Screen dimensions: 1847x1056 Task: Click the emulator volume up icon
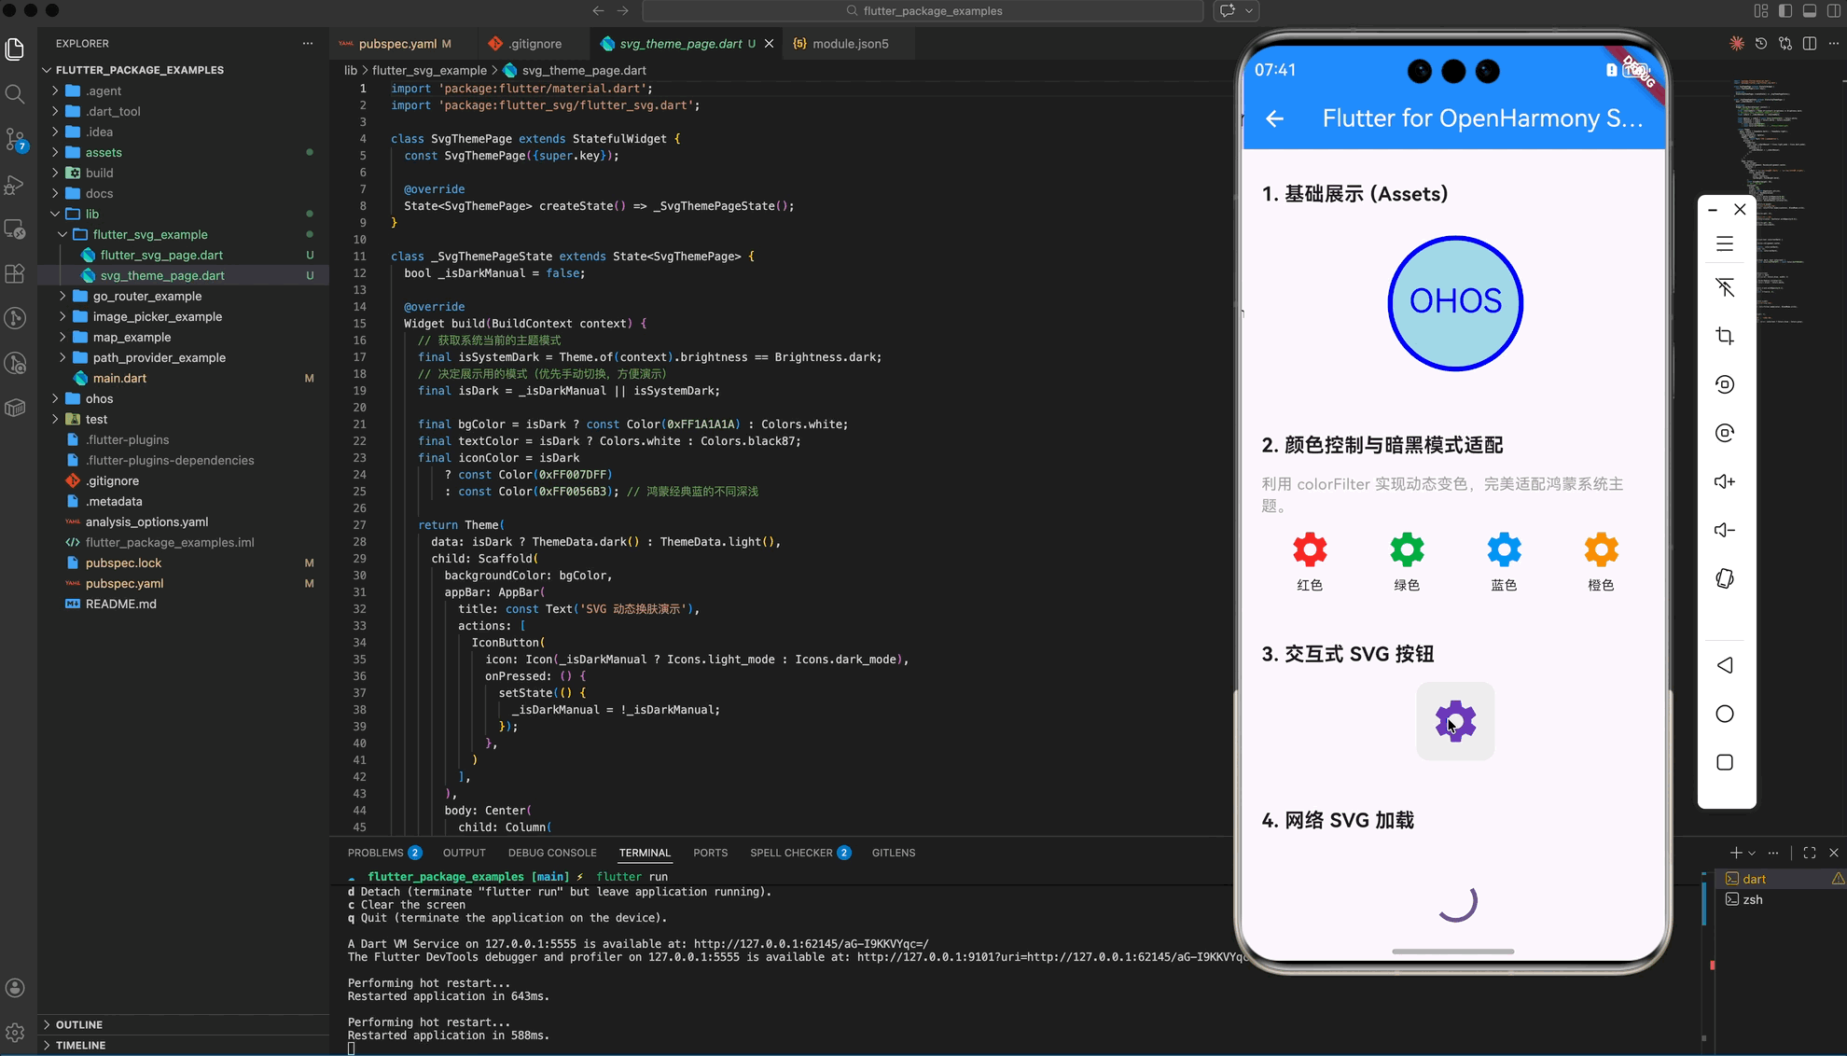coord(1725,481)
